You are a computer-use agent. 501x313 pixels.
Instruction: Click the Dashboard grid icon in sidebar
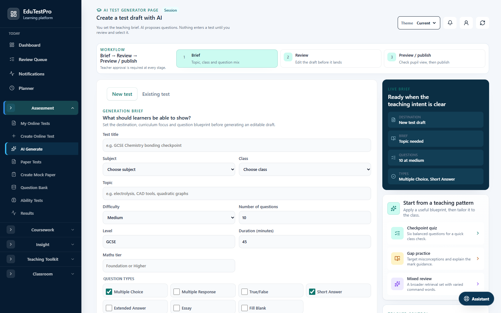tap(12, 45)
